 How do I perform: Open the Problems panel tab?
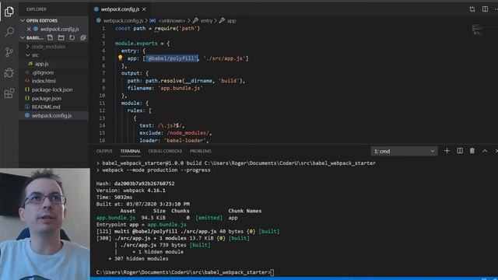(x=201, y=151)
